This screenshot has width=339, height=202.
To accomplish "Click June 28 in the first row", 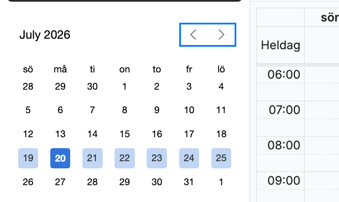I will [x=28, y=87].
